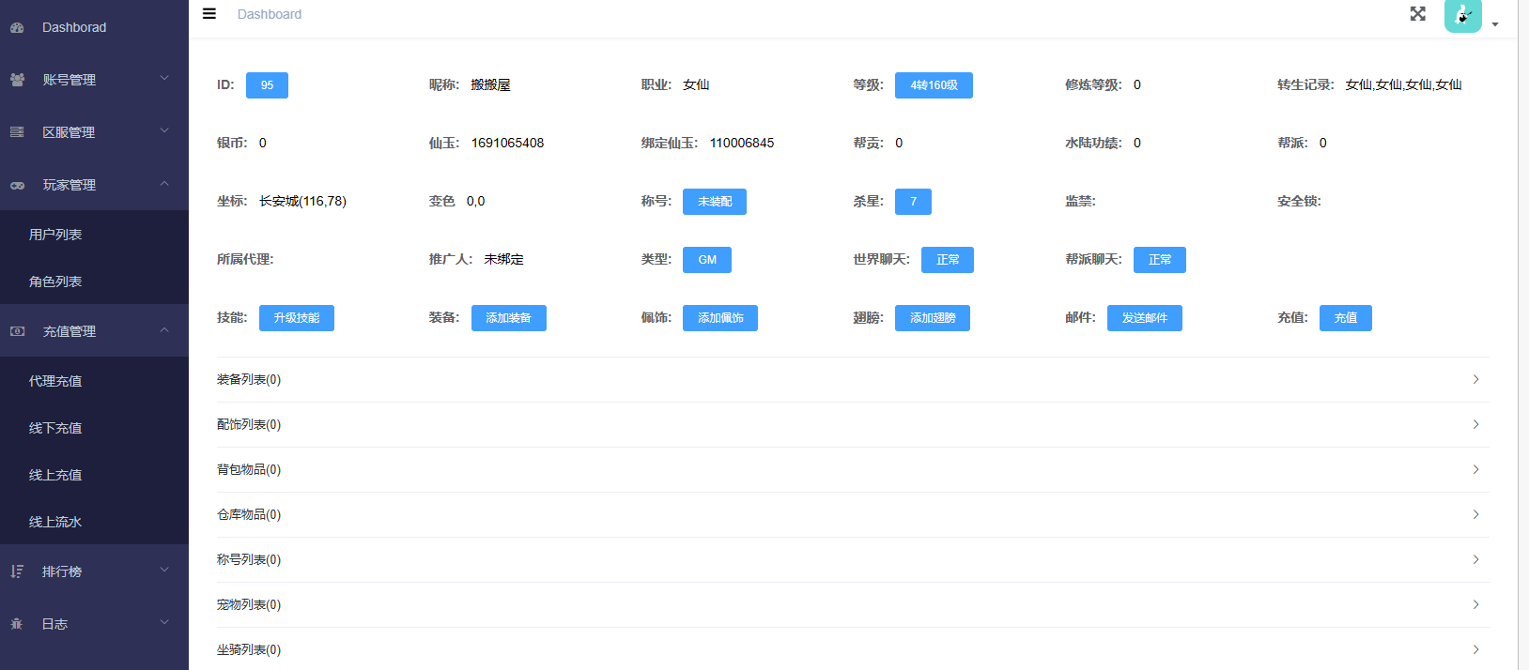
Task: Click the 排行榜 ranking sort icon
Action: (17, 571)
